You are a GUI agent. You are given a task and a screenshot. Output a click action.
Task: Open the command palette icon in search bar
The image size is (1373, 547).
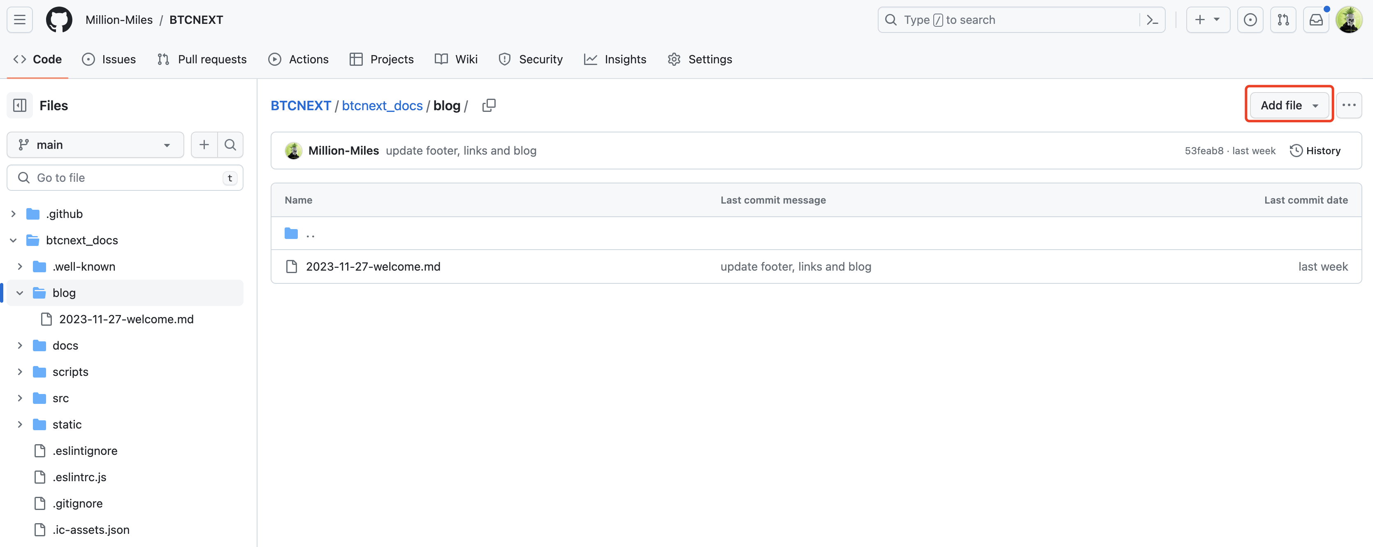point(1152,20)
